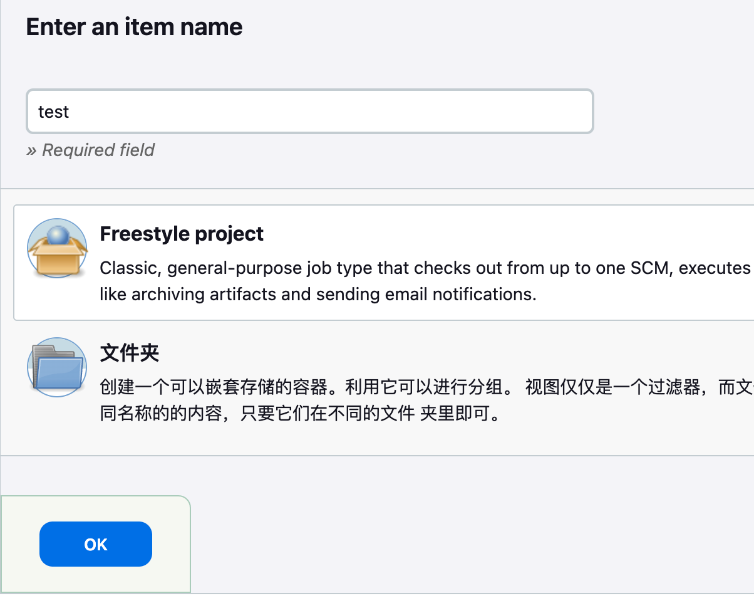Click the "»" symbol before Required field
The height and width of the screenshot is (608, 754).
[31, 150]
